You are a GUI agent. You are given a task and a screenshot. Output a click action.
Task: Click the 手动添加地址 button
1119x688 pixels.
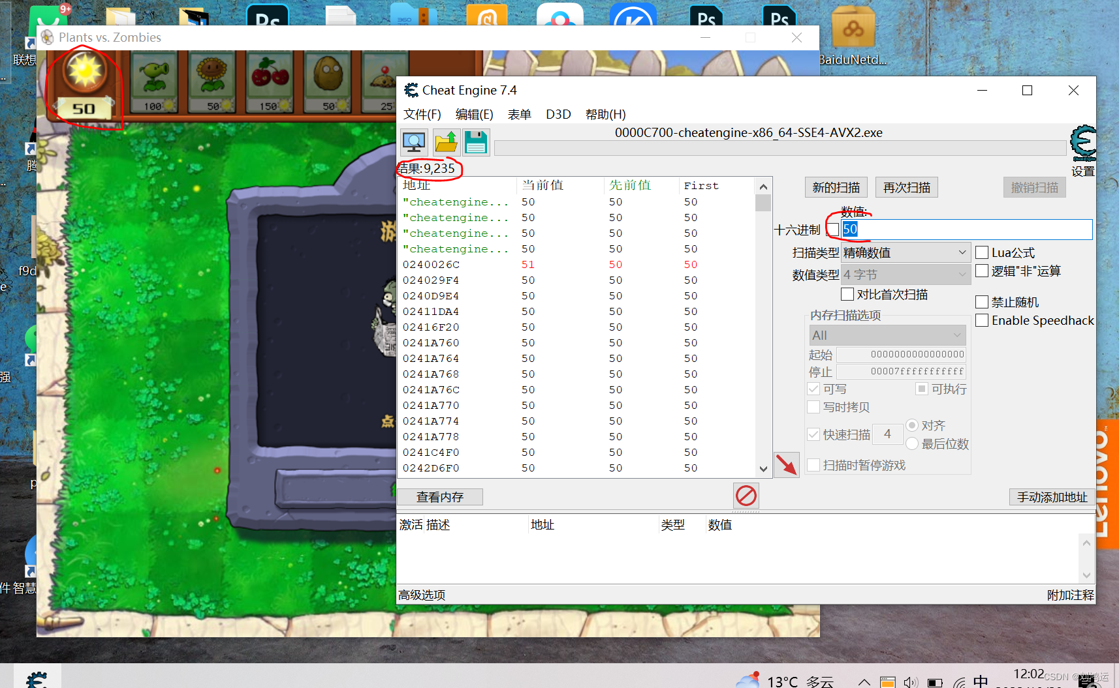coord(1052,497)
